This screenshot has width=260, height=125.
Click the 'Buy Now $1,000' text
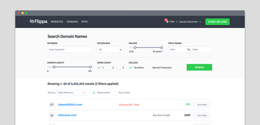[x=161, y=115]
